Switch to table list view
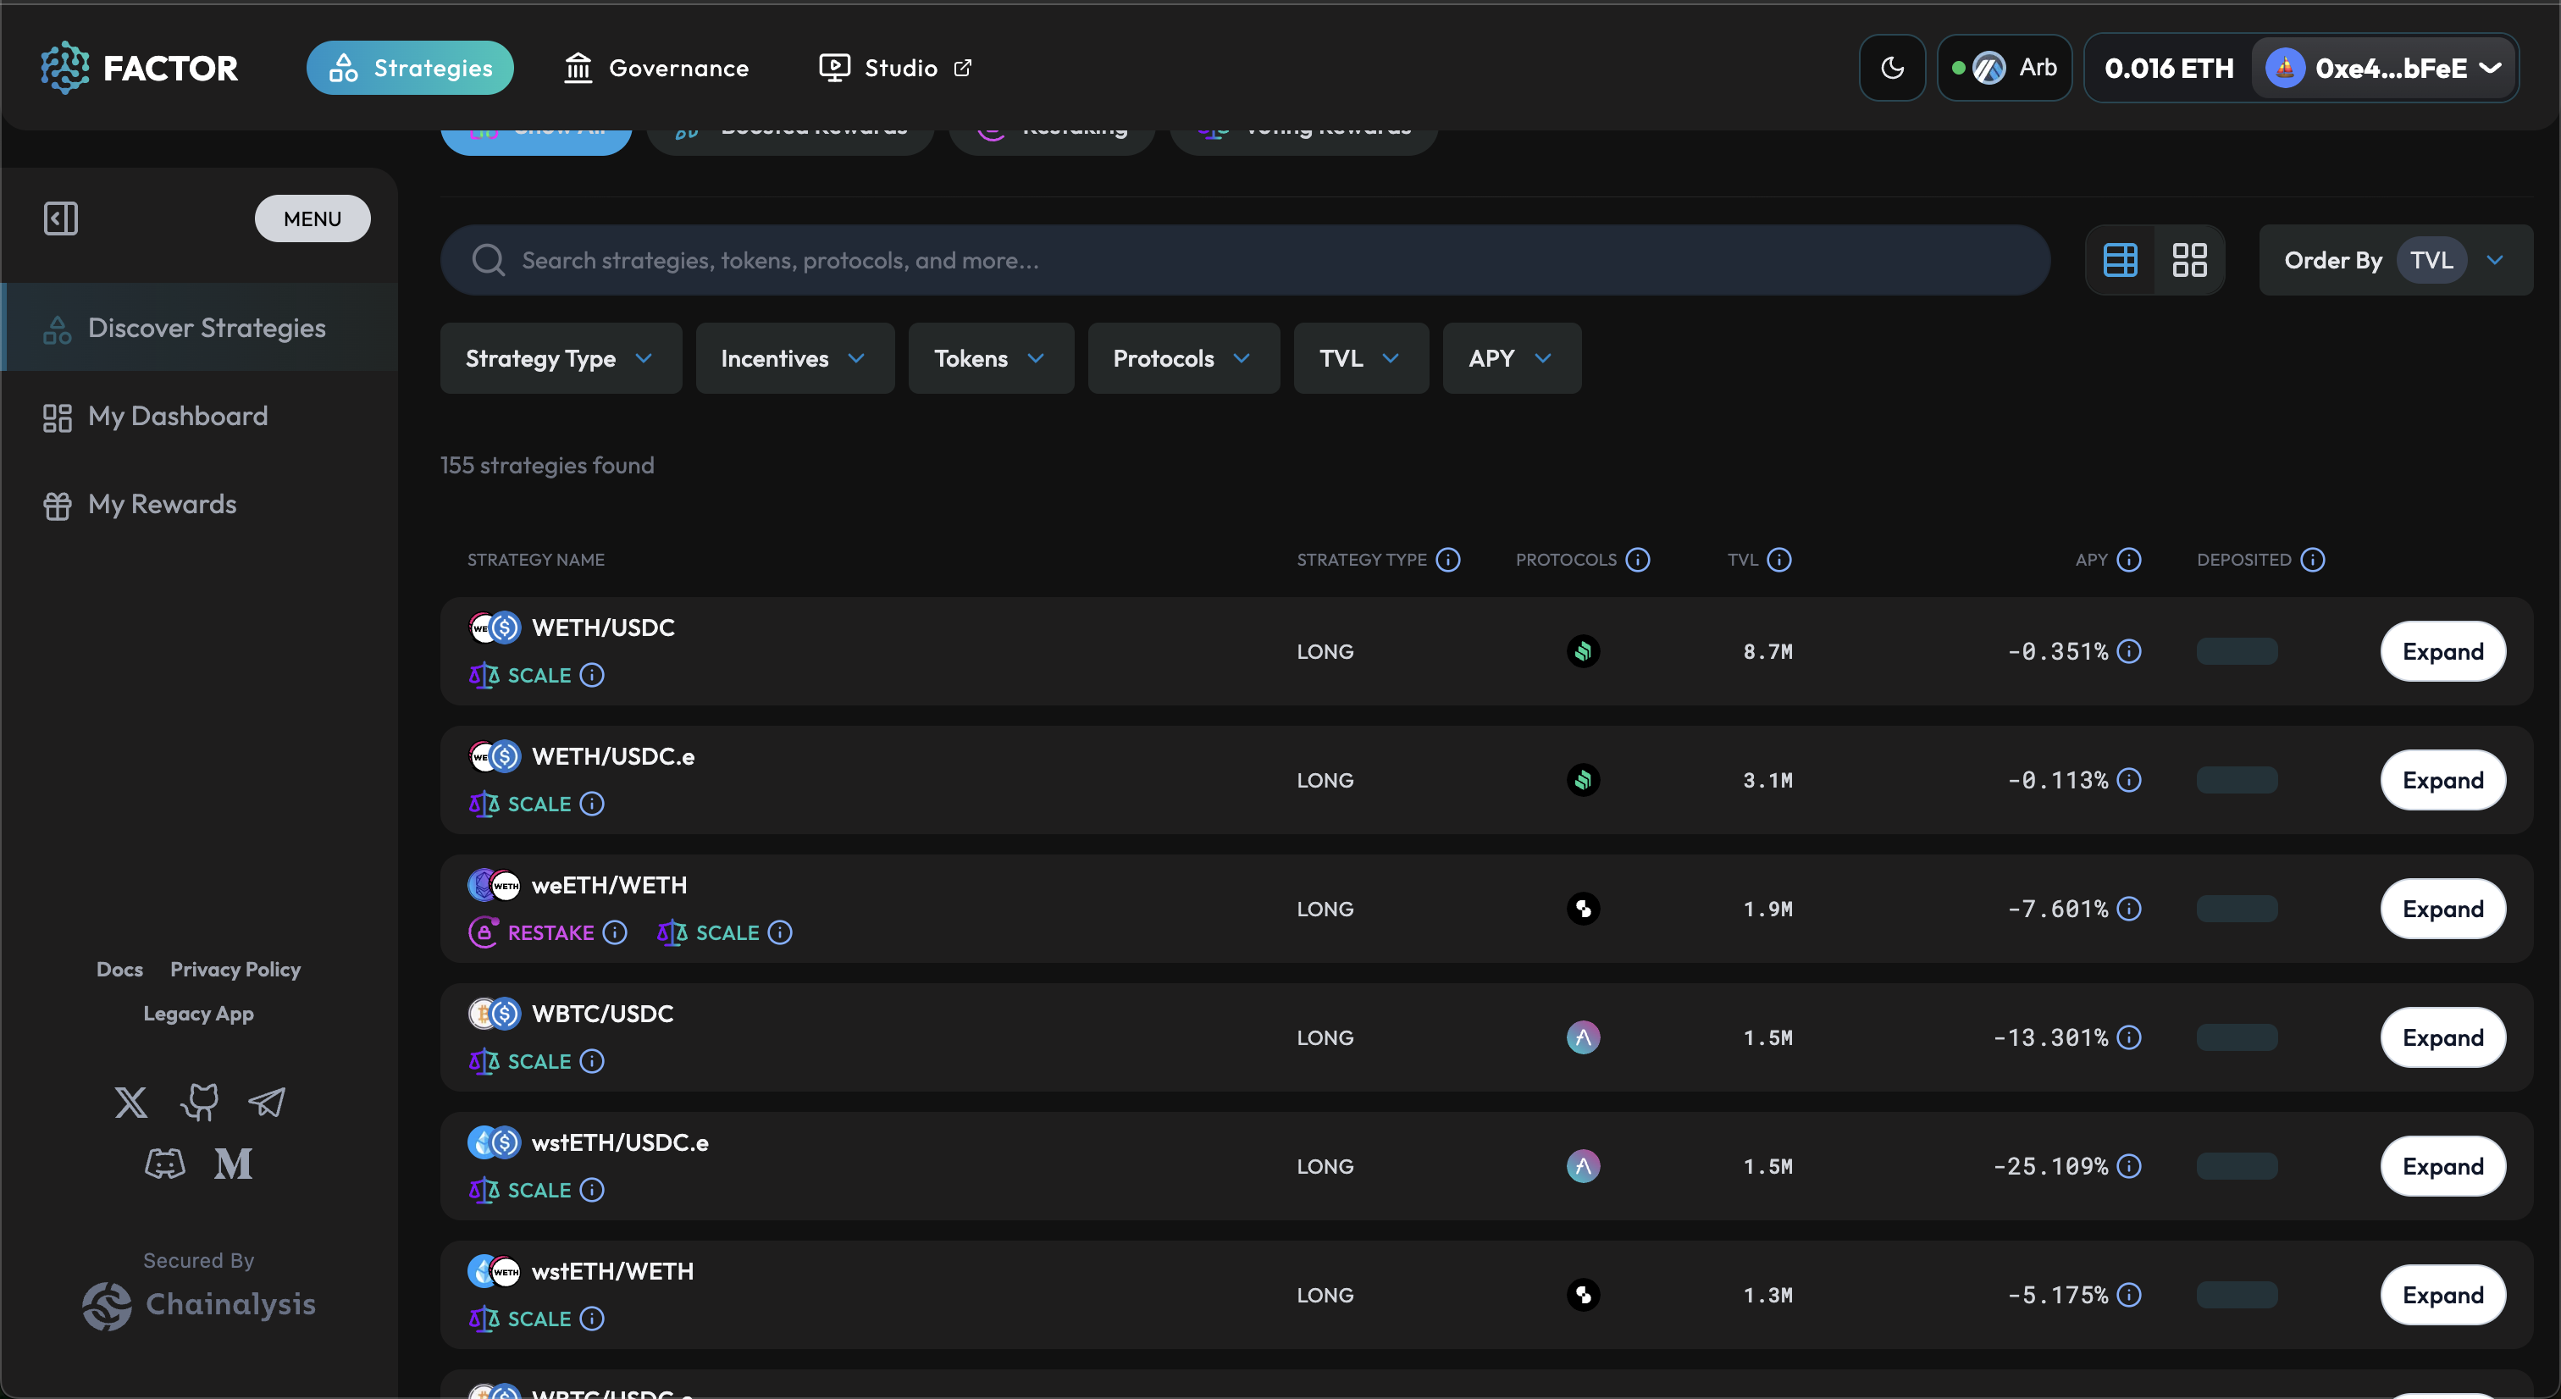The height and width of the screenshot is (1399, 2561). (2120, 259)
